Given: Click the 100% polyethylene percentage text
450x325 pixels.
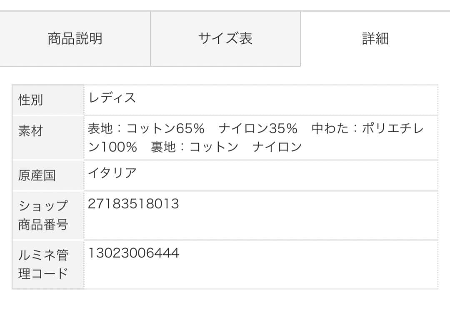Looking at the screenshot, I should (x=119, y=147).
